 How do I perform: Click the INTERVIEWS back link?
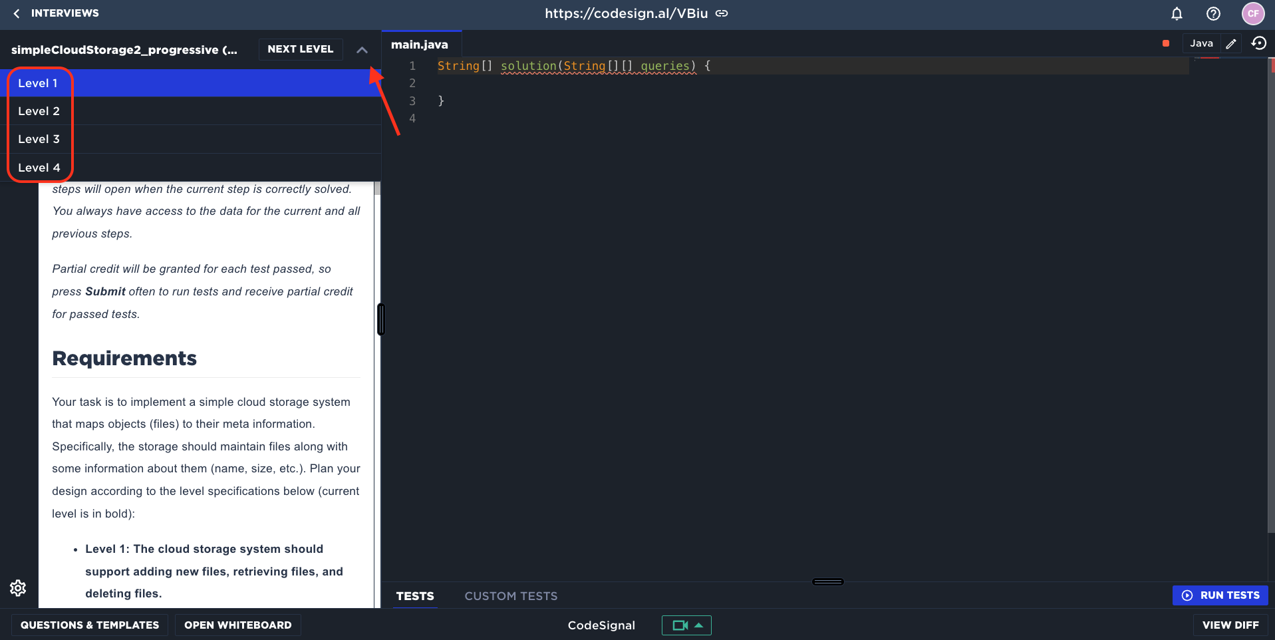coord(65,13)
